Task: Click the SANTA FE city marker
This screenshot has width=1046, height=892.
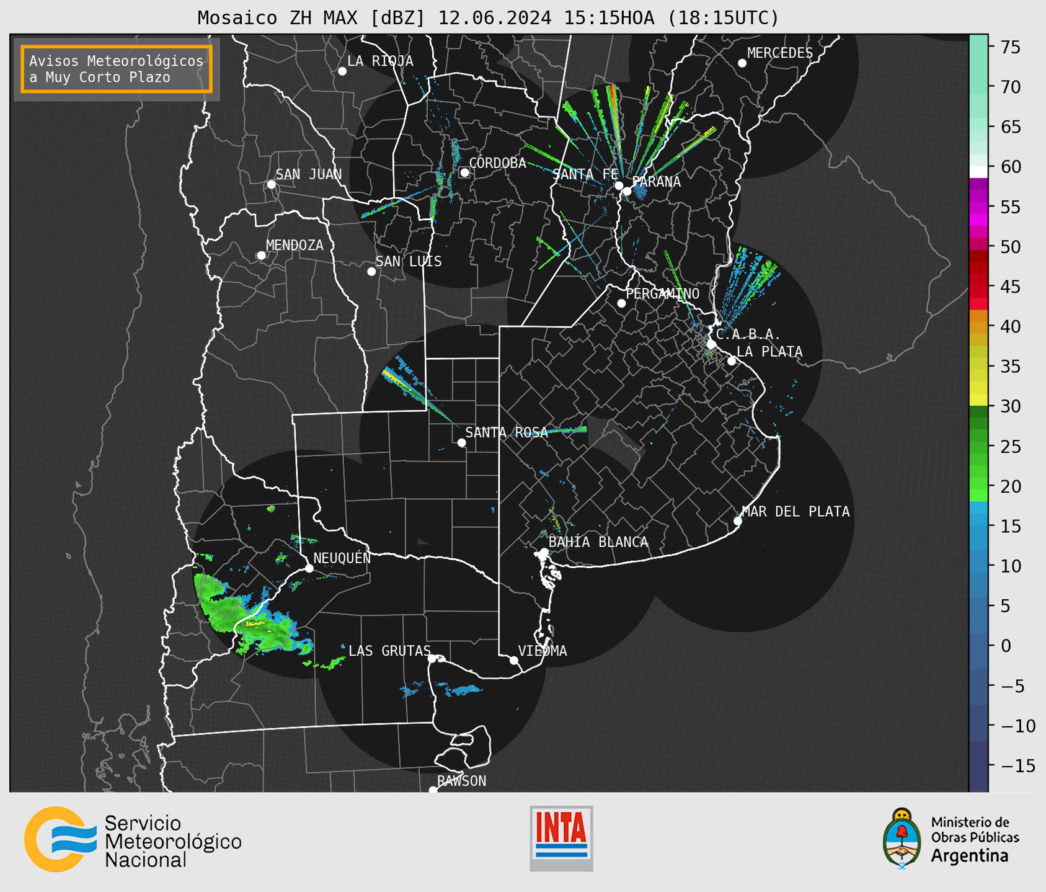Action: (x=619, y=185)
